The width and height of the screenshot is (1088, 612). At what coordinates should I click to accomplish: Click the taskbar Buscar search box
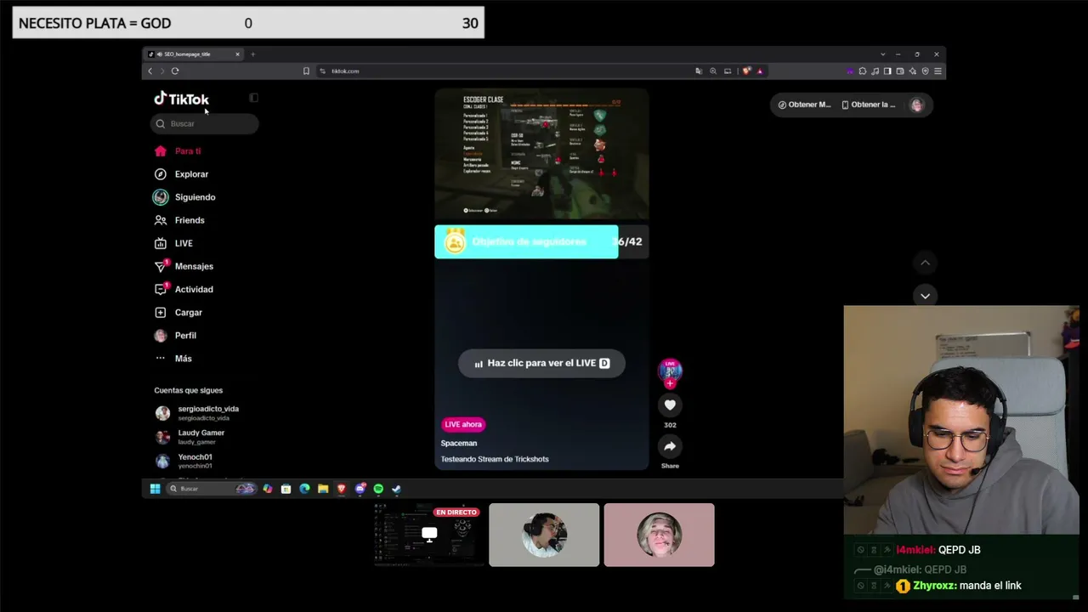click(212, 489)
